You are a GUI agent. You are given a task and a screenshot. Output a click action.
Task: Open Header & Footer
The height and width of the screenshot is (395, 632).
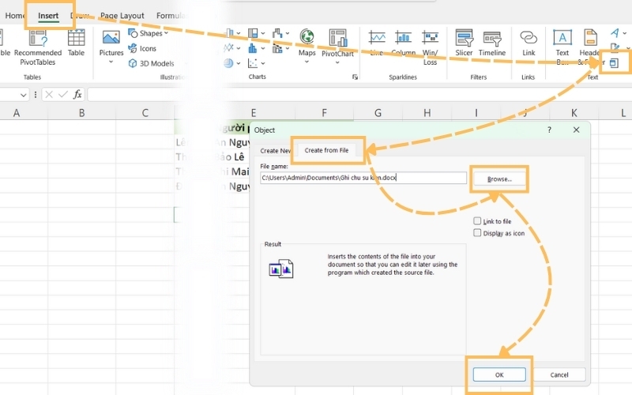point(590,47)
